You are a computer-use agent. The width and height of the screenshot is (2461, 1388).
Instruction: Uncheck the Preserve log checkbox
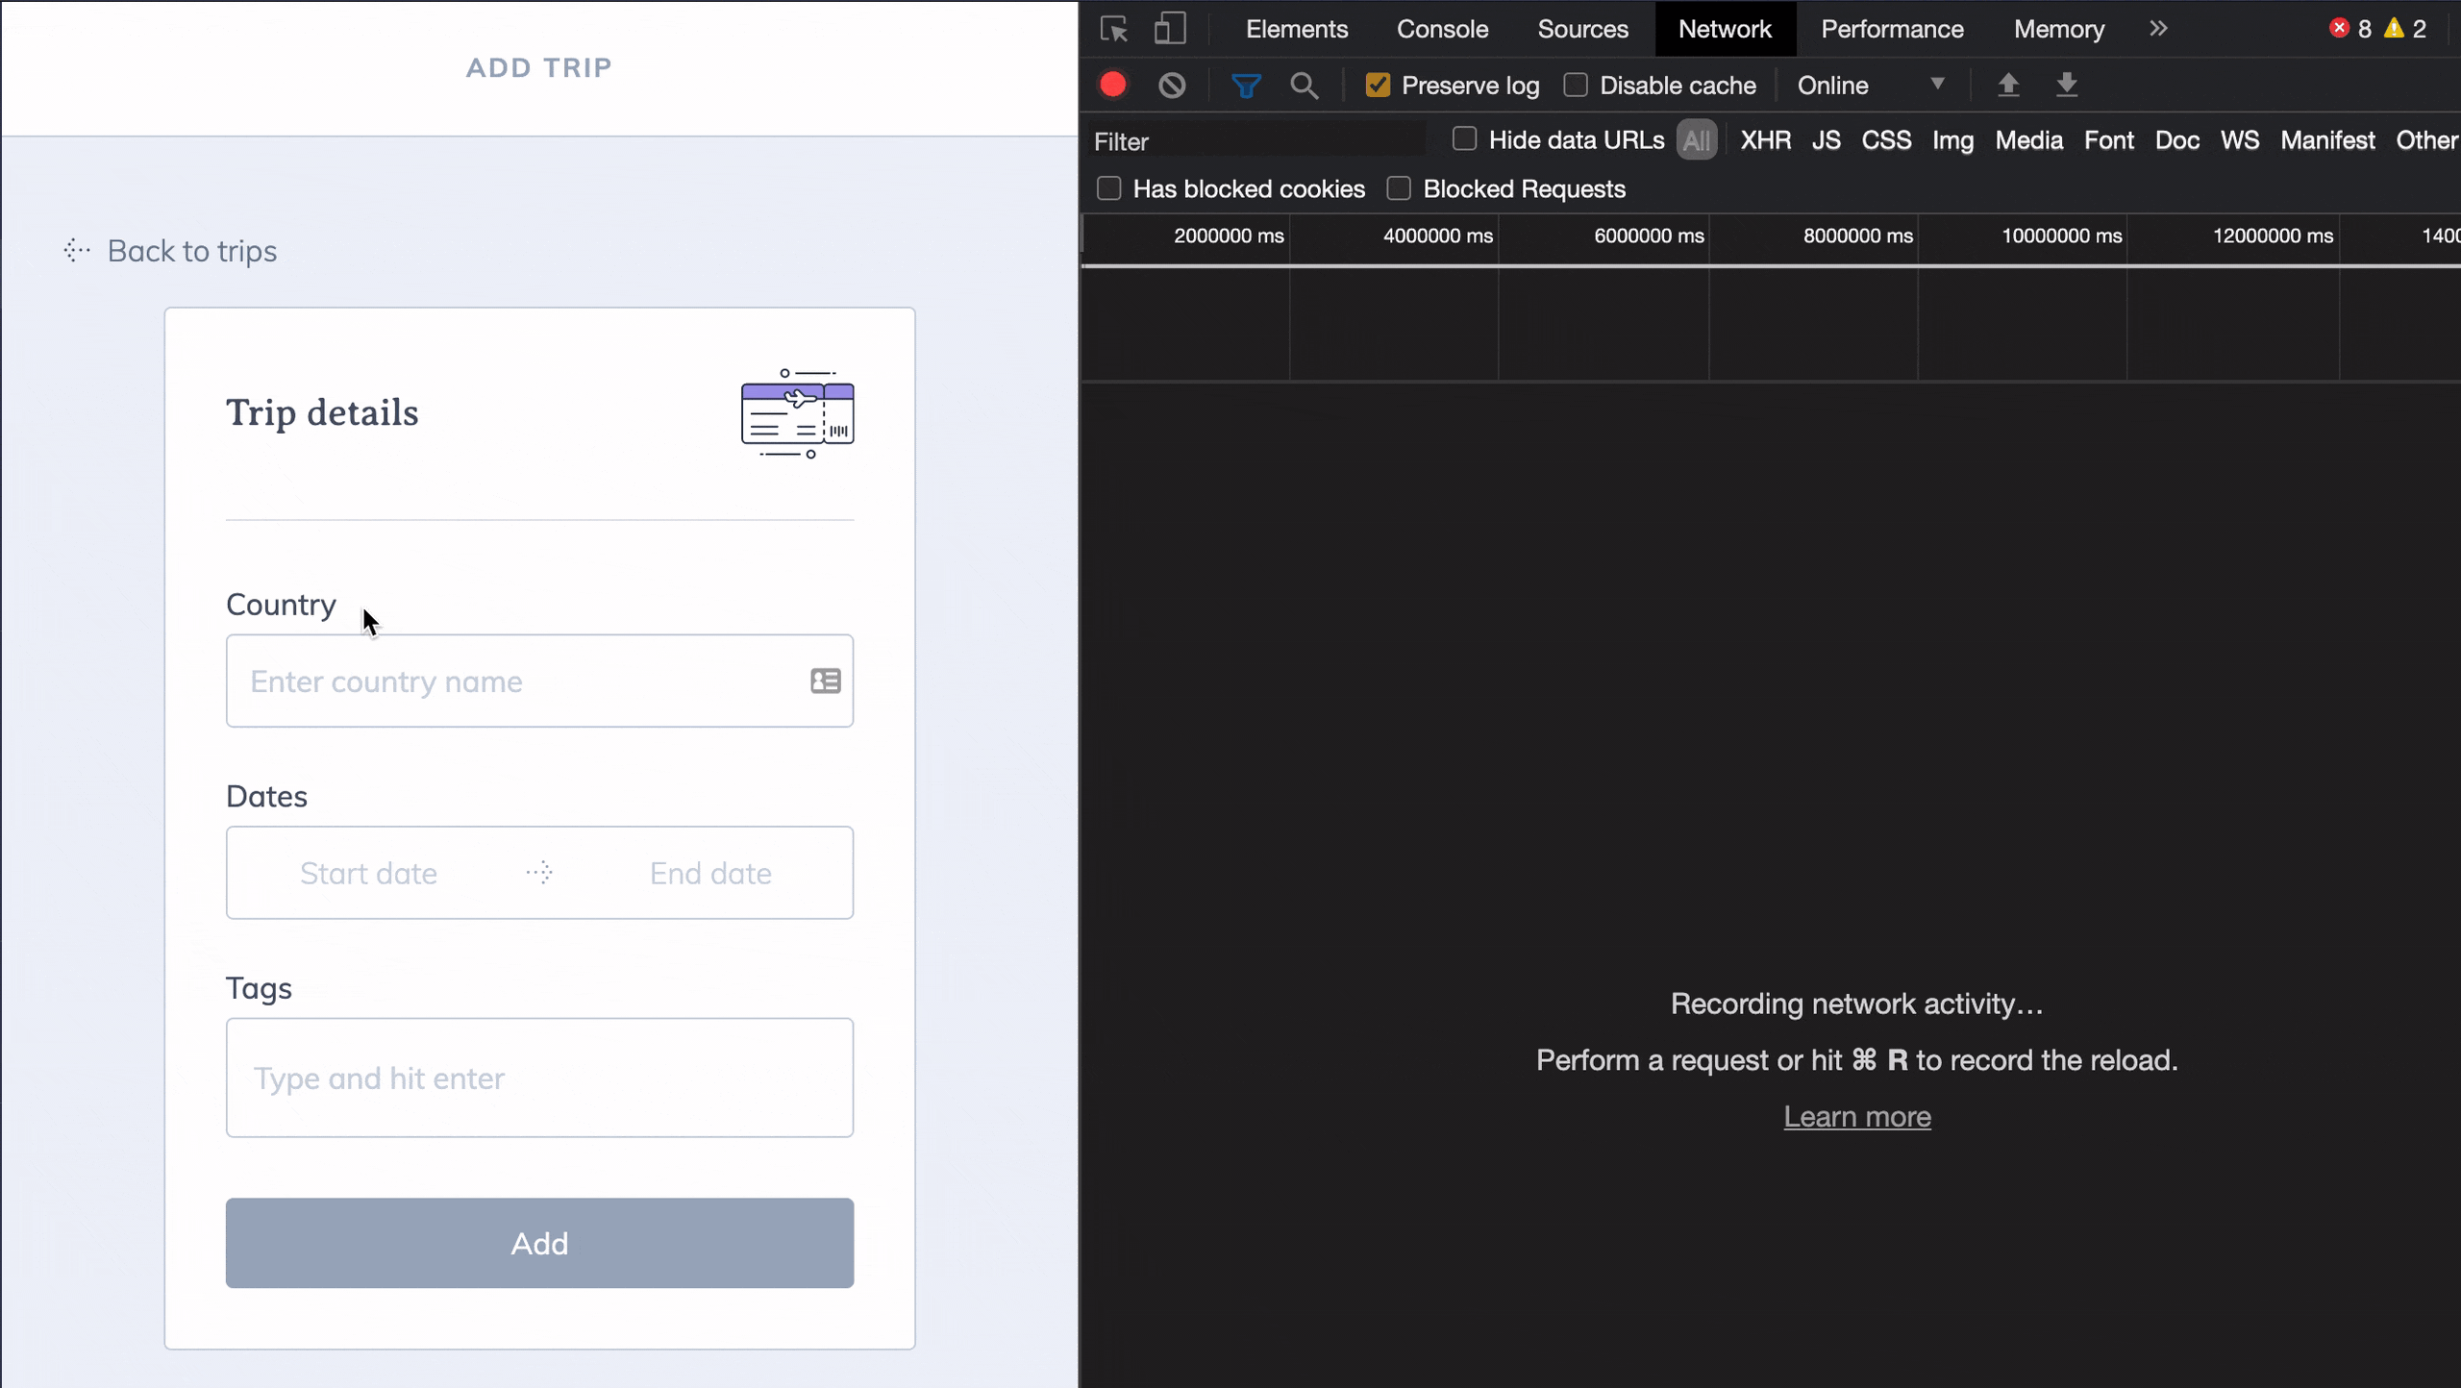[1378, 86]
